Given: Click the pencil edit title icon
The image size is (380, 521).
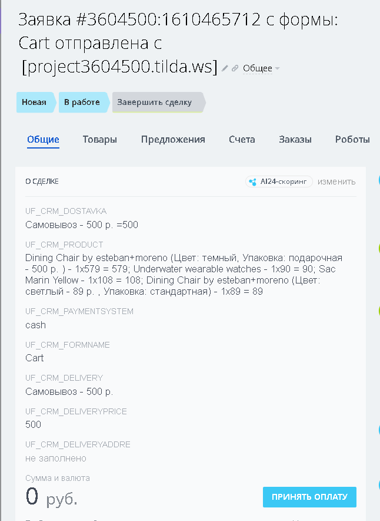Looking at the screenshot, I should pos(225,68).
